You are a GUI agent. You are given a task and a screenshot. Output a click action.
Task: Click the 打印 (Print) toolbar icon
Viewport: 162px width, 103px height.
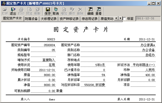point(21,11)
